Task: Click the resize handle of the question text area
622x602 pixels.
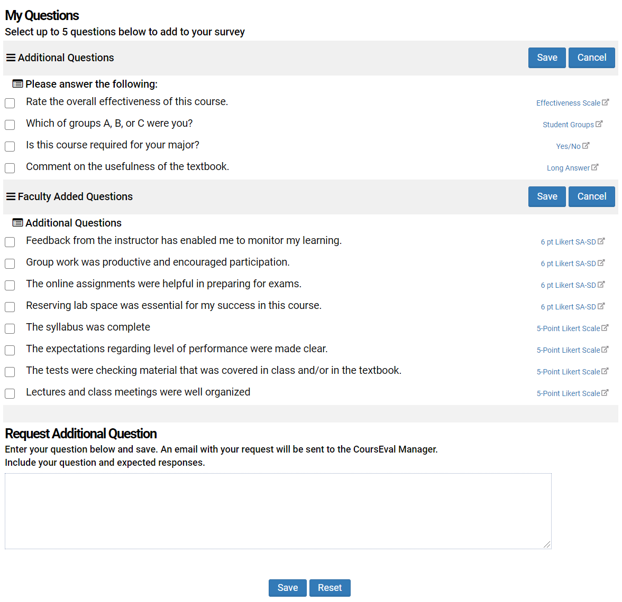Action: pos(547,544)
